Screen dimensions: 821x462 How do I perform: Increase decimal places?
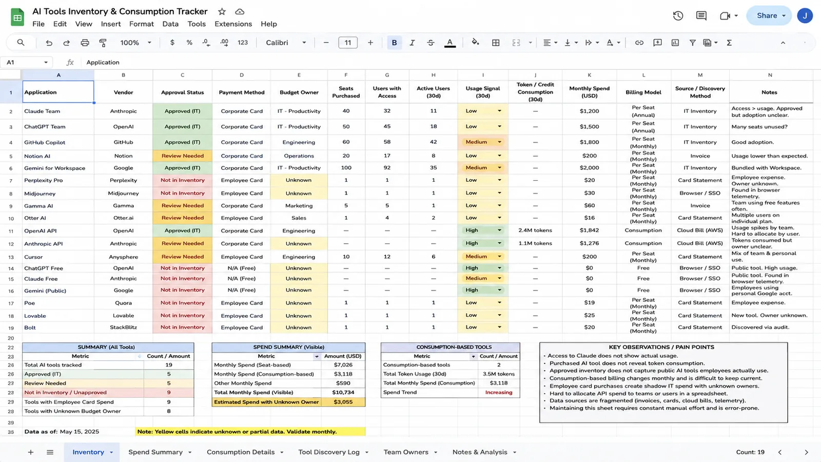(224, 43)
